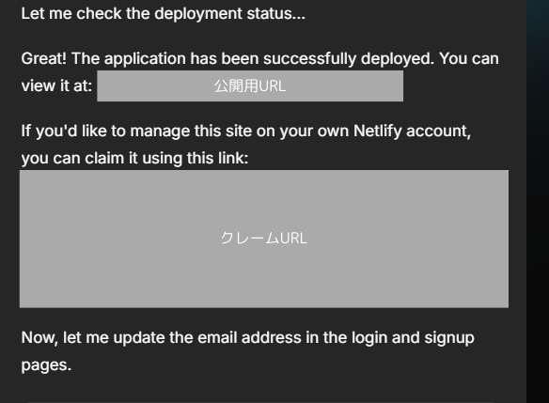549x403 pixels.
Task: Click the 'view it at:' label
Action: pyautogui.click(x=56, y=86)
